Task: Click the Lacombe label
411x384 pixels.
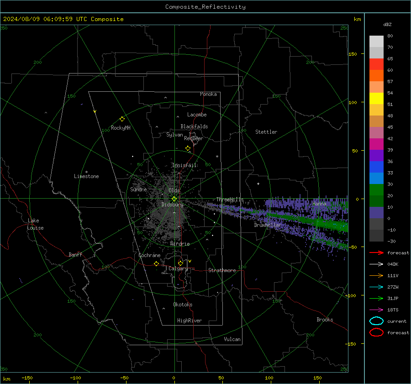Action: pos(197,115)
